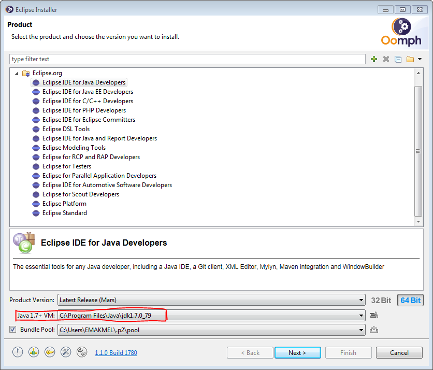Select Eclipse Modeling Tools
Image resolution: width=433 pixels, height=370 pixels.
click(x=74, y=148)
